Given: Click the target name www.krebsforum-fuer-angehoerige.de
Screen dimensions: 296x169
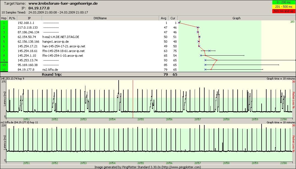Looking at the screenshot, I should pyautogui.click(x=63, y=4).
